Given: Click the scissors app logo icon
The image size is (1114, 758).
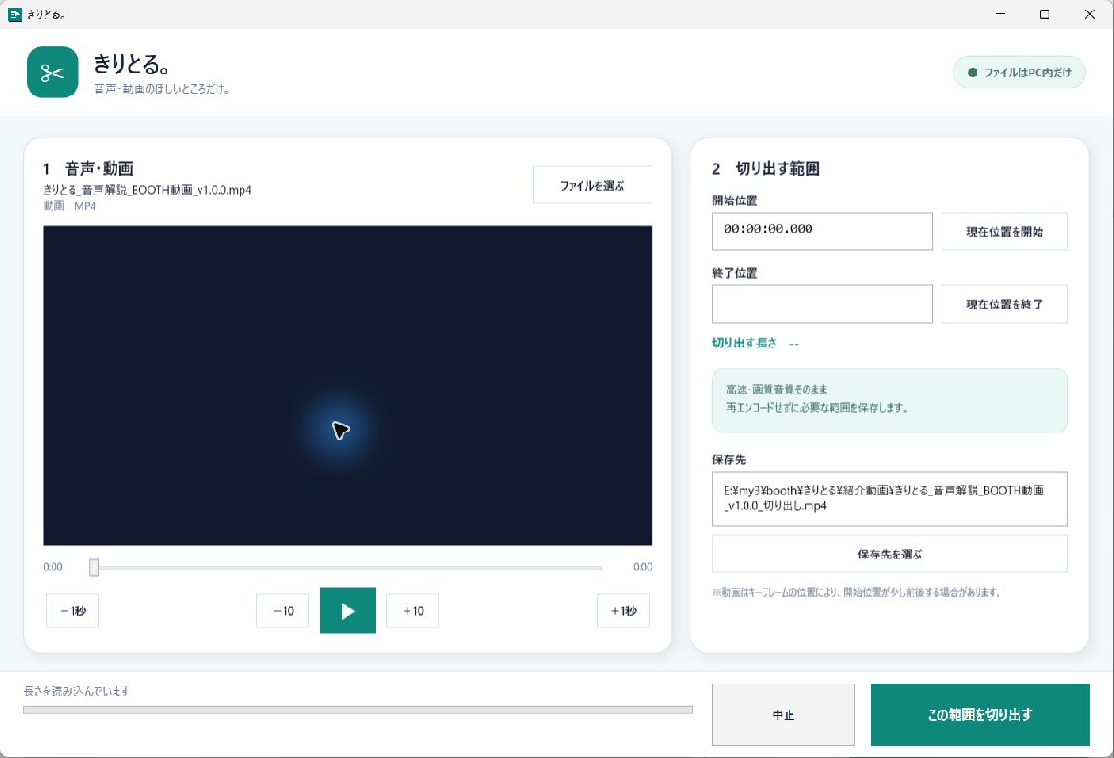Looking at the screenshot, I should pyautogui.click(x=53, y=72).
